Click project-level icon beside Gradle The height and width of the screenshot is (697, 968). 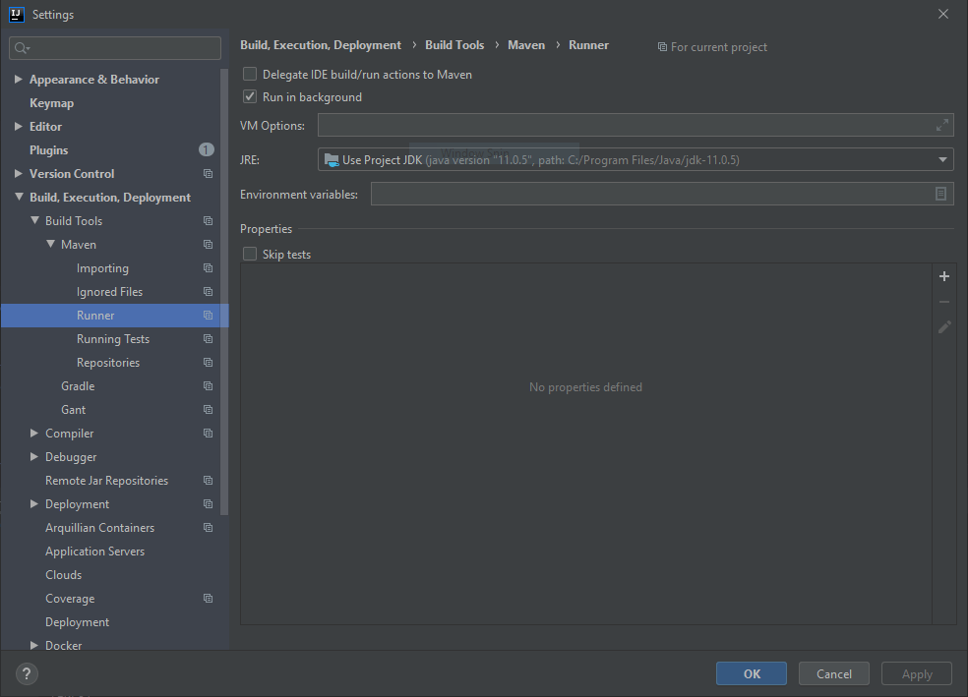(208, 386)
